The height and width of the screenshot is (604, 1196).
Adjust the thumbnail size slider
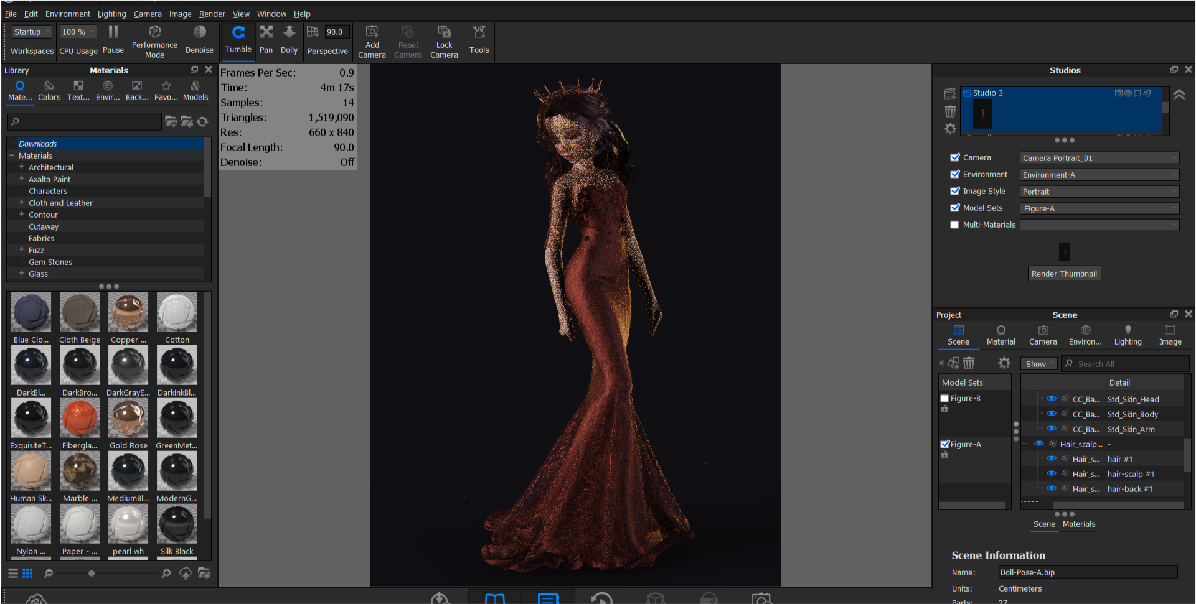92,574
